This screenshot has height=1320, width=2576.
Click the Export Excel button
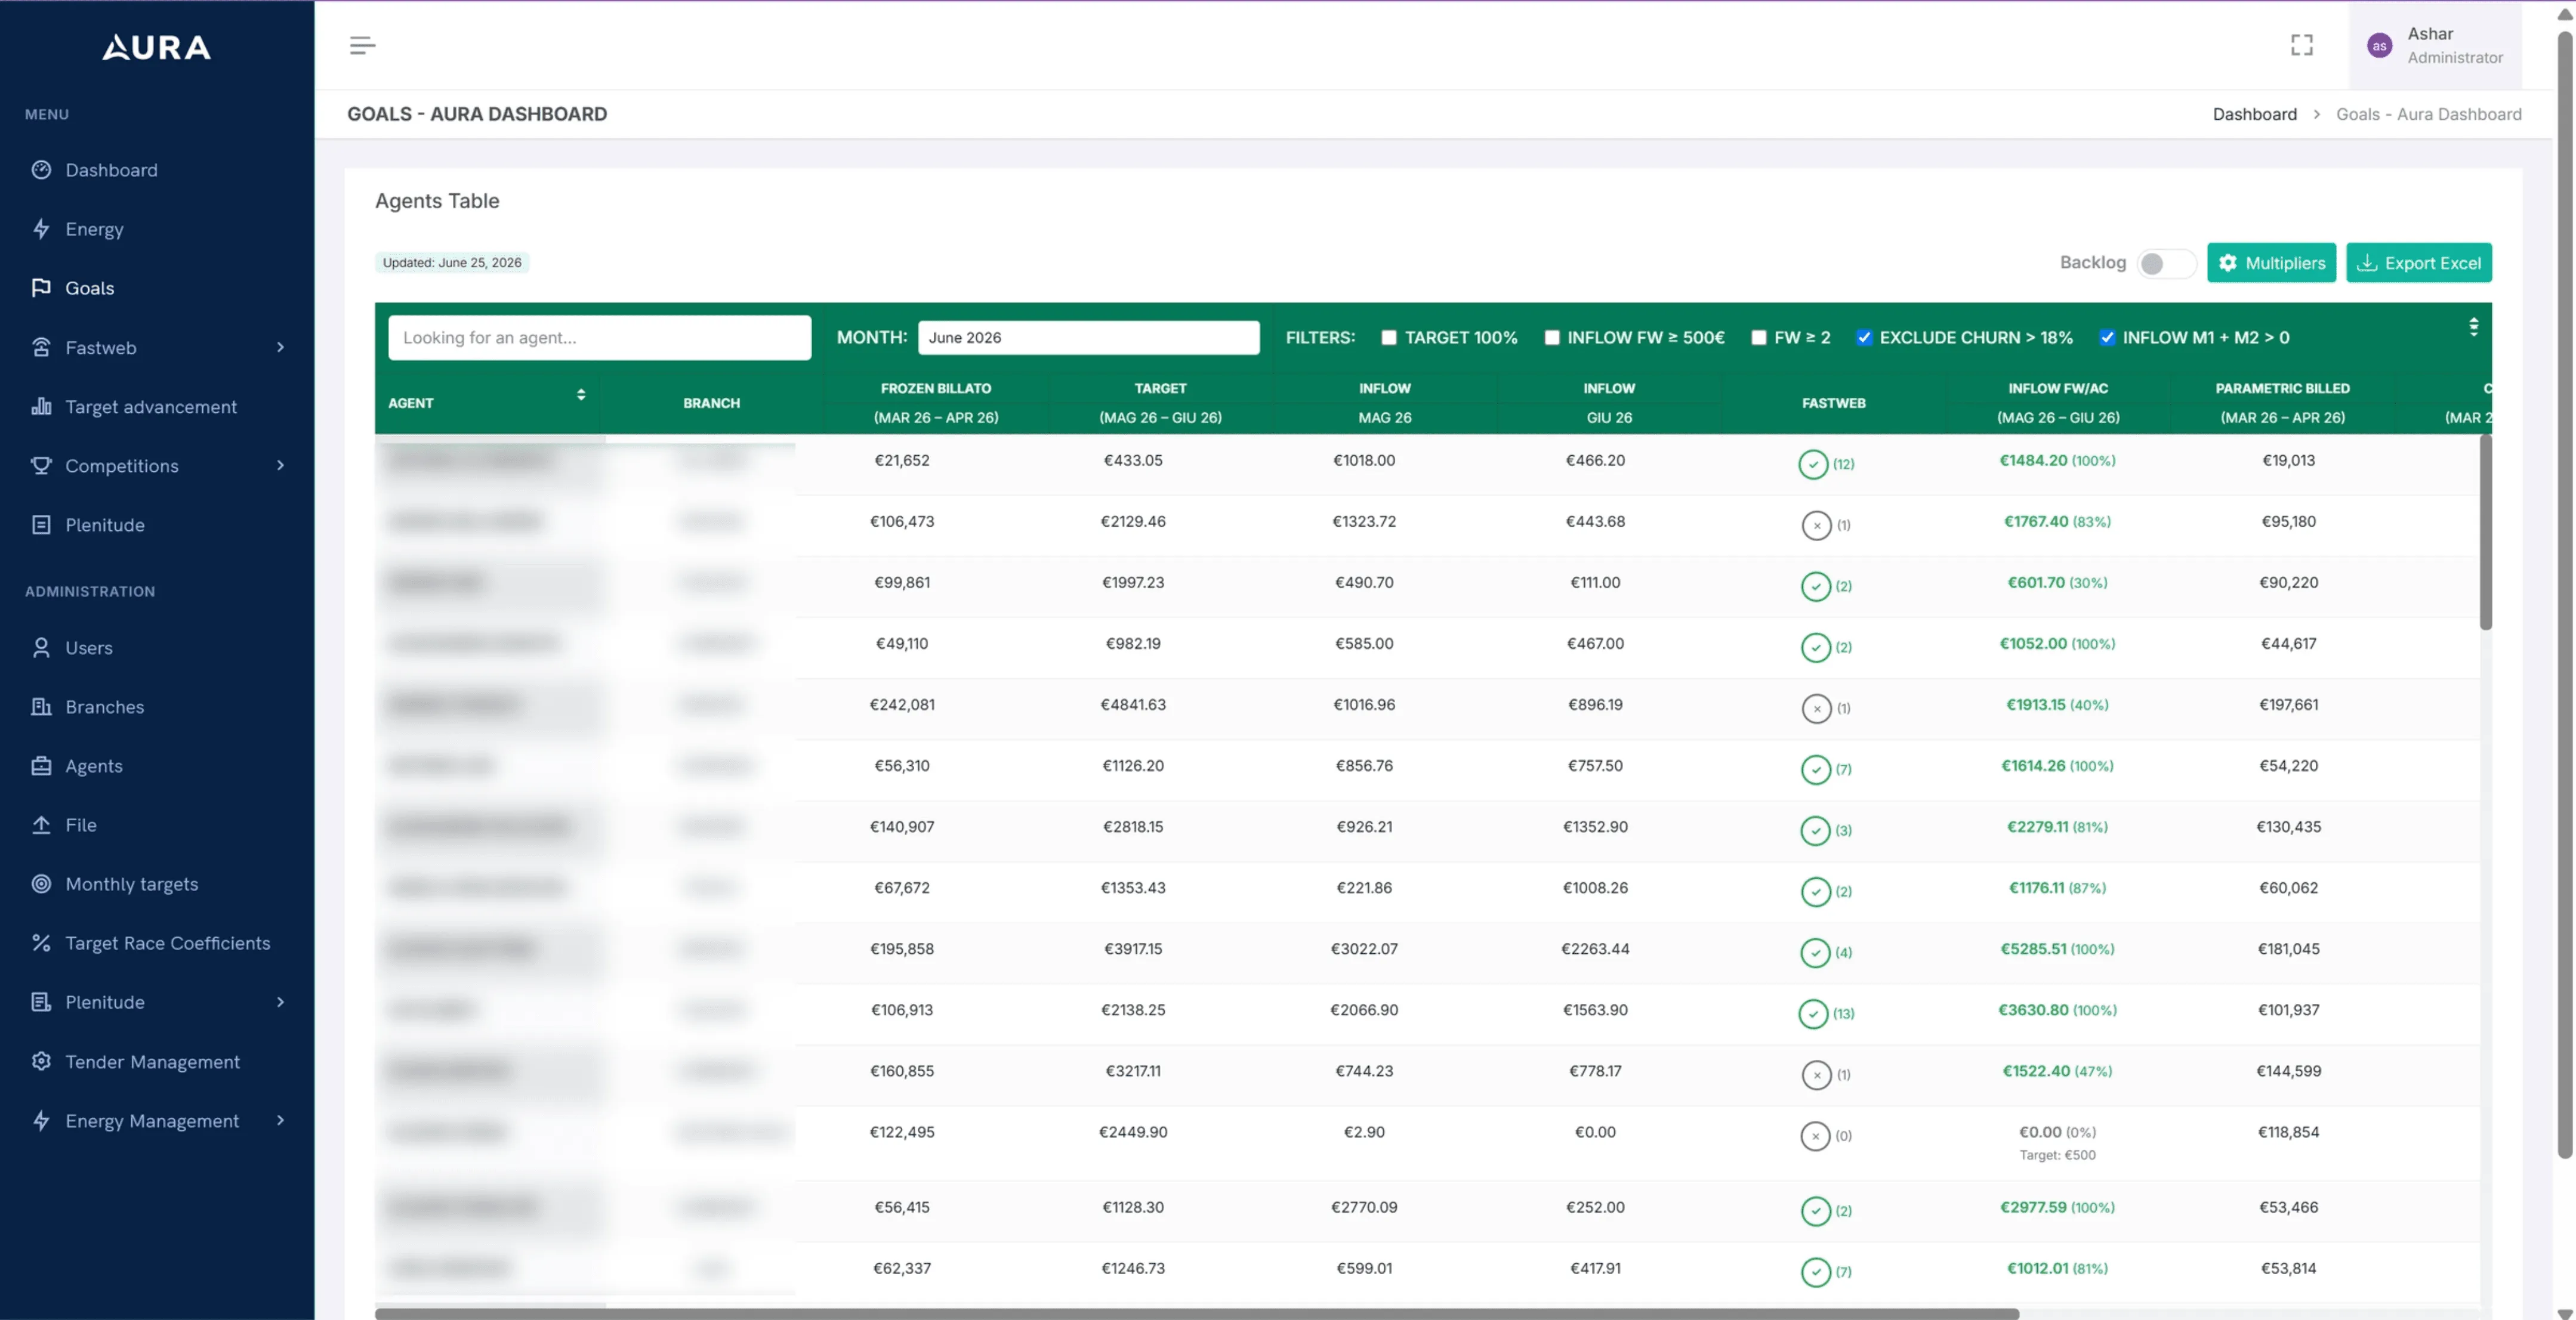[x=2418, y=263]
